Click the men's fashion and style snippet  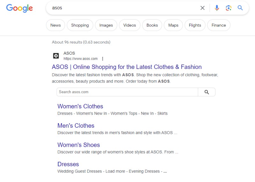tap(117, 133)
